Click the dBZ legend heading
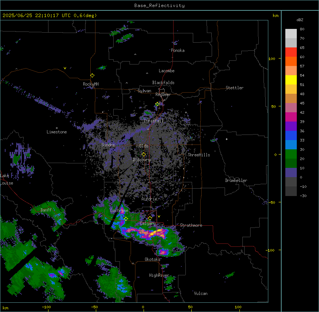319x312 pixels. pos(300,20)
